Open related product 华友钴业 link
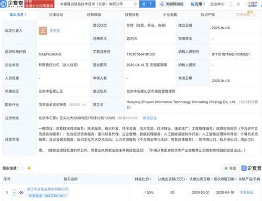This screenshot has width=262, height=201. (x=246, y=193)
